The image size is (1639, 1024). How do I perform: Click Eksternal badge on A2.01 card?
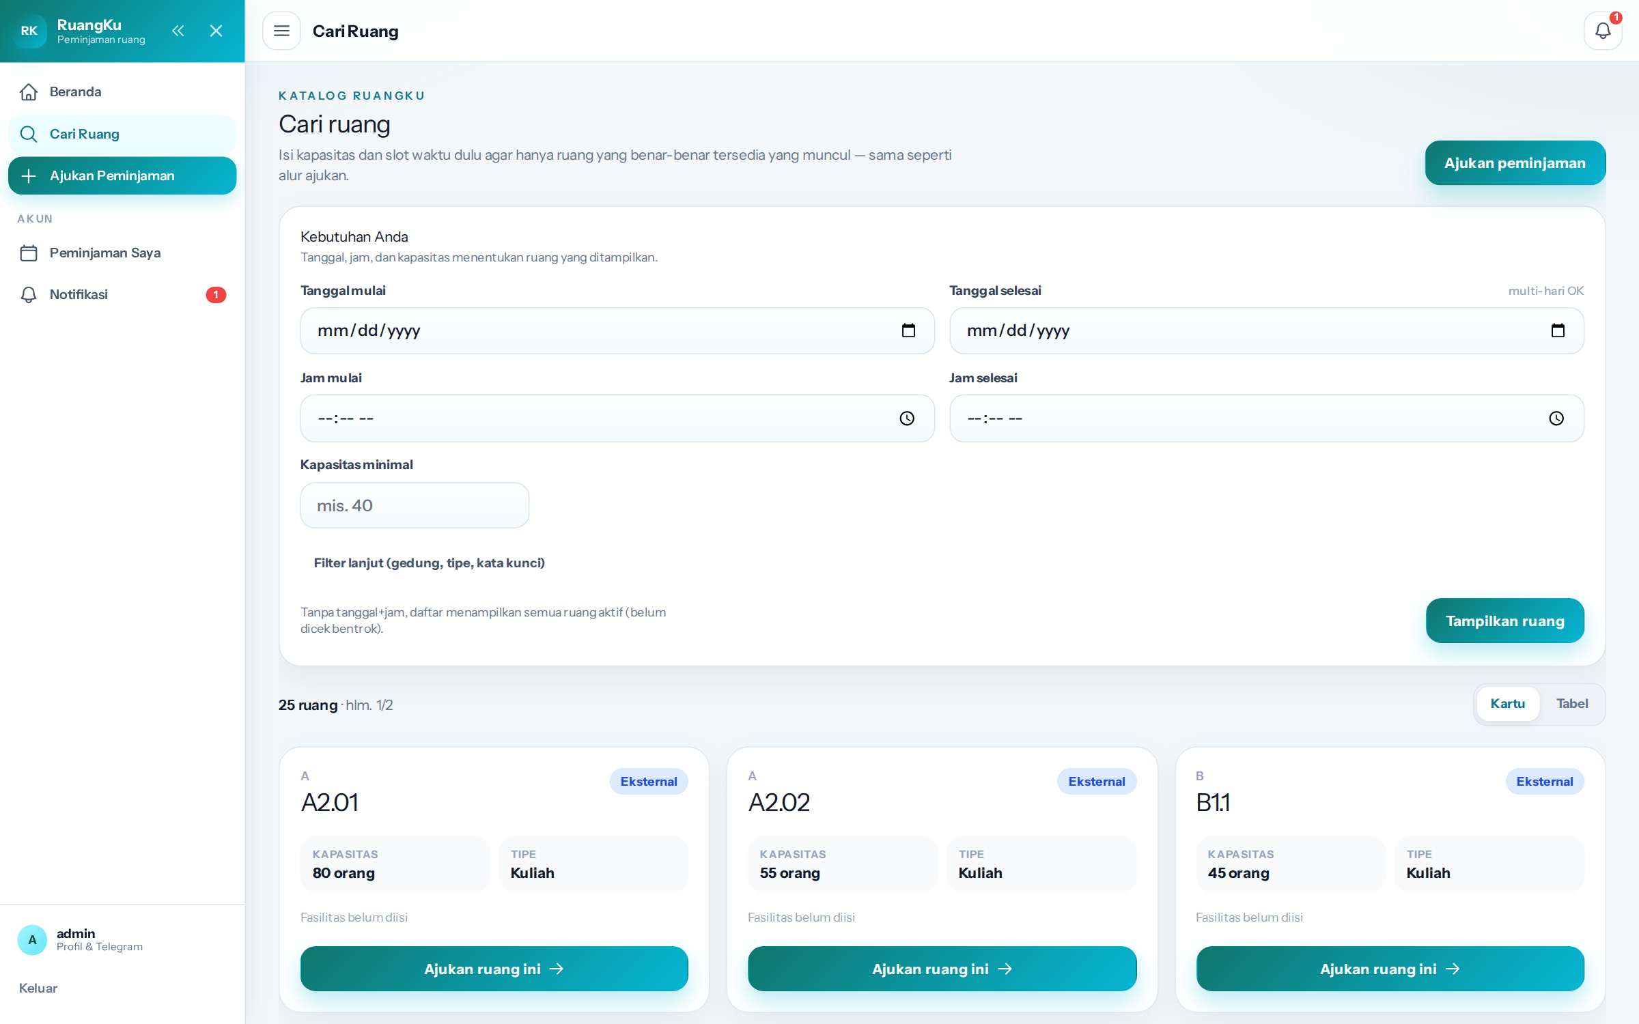tap(648, 782)
